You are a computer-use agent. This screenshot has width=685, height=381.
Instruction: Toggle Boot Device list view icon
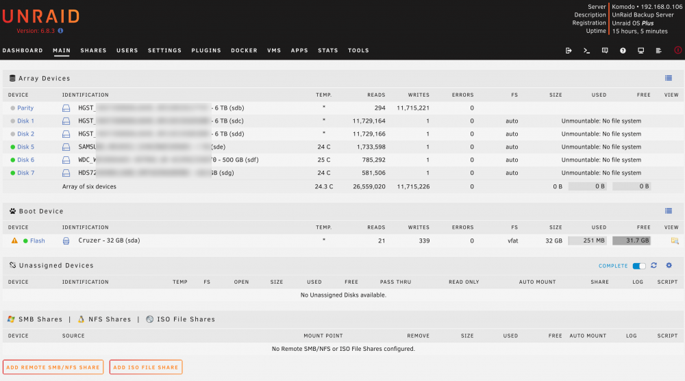(x=669, y=211)
